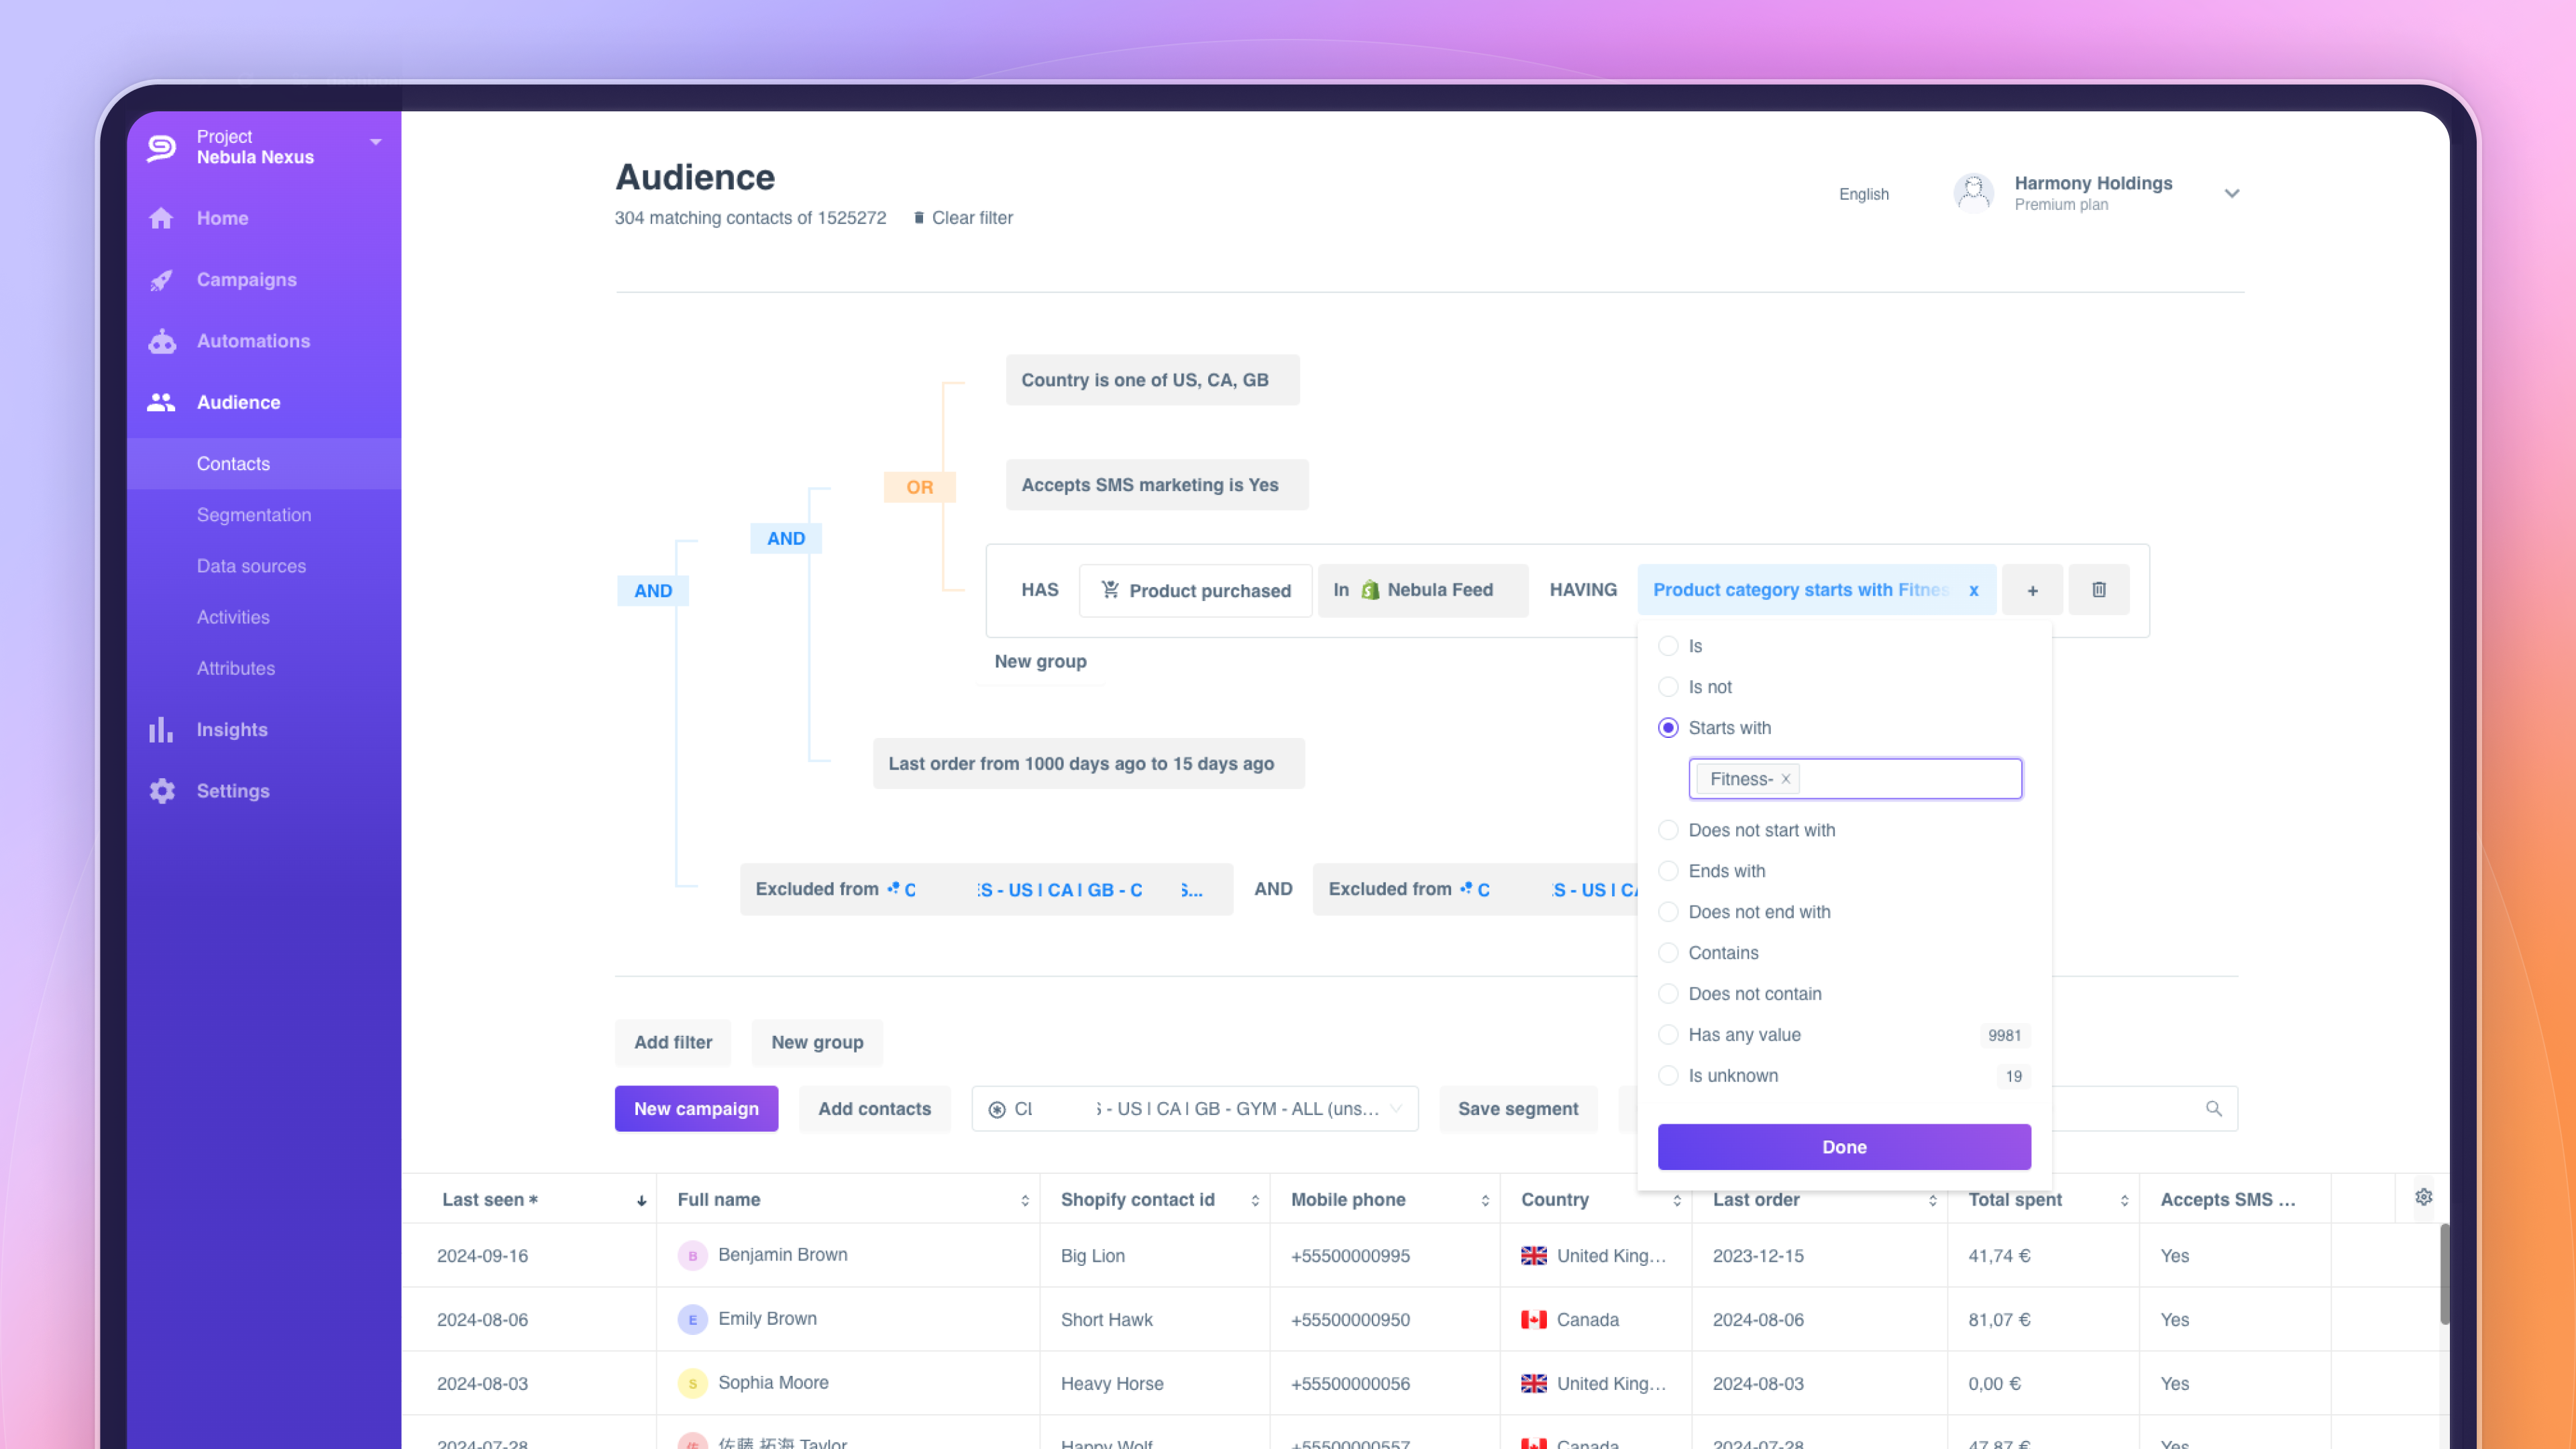Click the plus icon to add condition
The image size is (2576, 1449).
point(2032,590)
